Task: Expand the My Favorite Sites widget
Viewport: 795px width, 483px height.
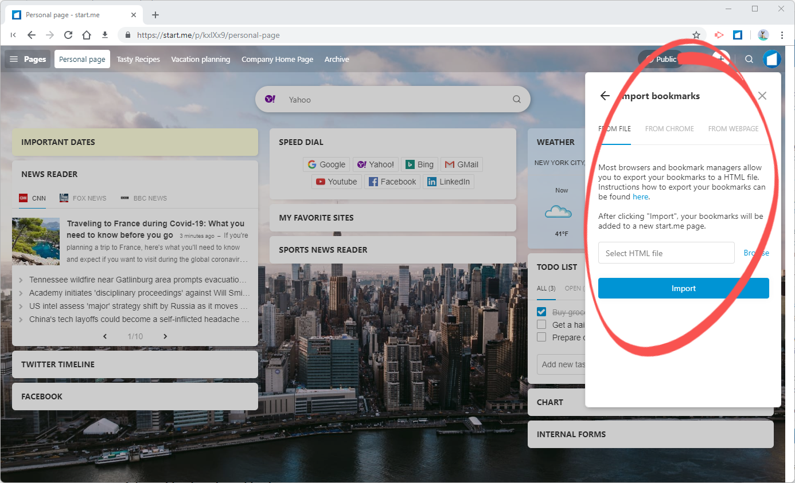Action: [x=392, y=218]
